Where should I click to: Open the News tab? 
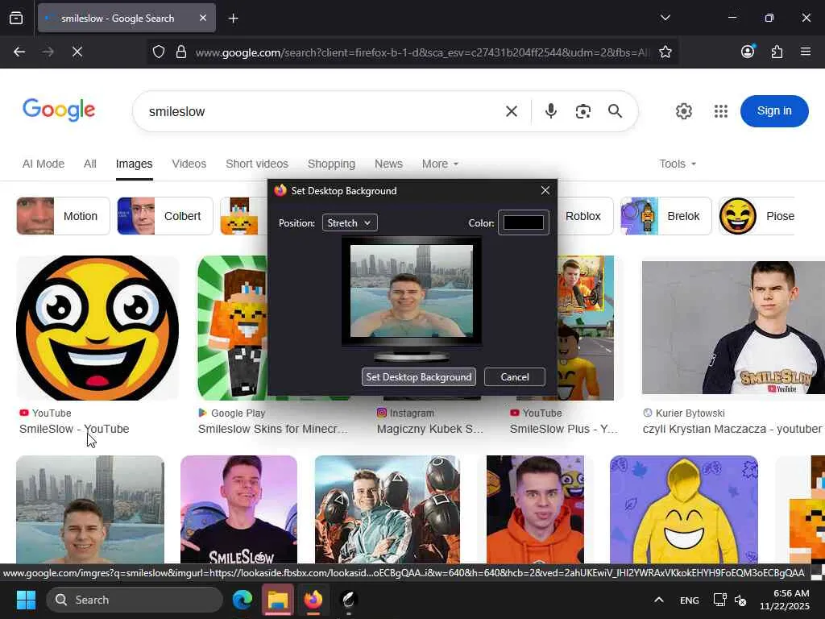tap(388, 164)
